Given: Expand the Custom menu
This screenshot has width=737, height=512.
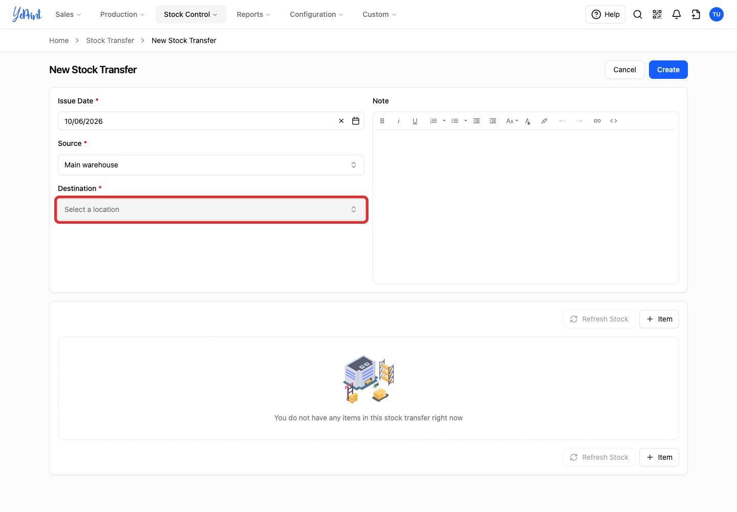Looking at the screenshot, I should (379, 14).
